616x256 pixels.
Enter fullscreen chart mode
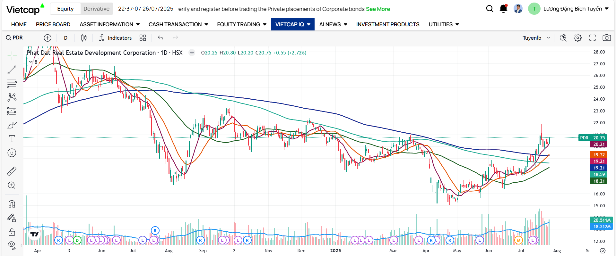pyautogui.click(x=593, y=38)
